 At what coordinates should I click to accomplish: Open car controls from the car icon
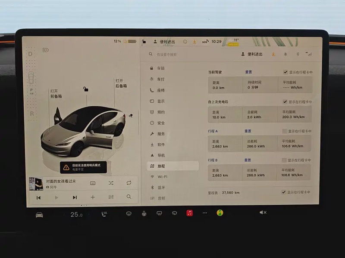[x=39, y=215]
